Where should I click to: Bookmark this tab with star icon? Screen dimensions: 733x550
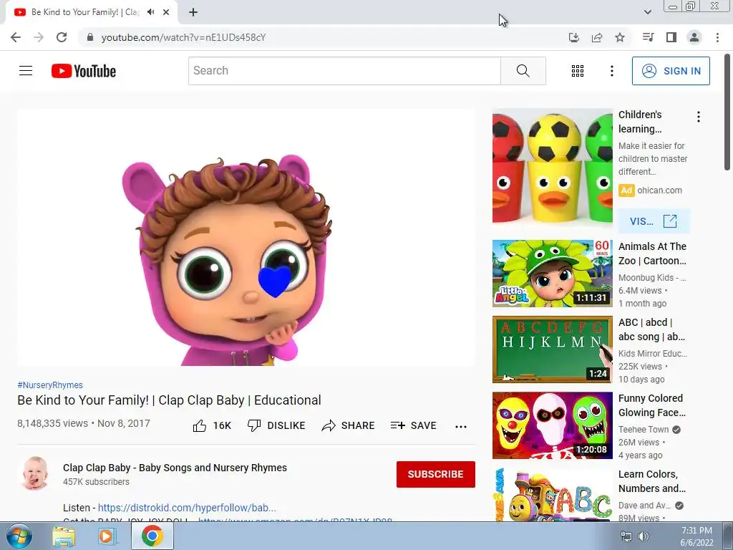click(620, 37)
